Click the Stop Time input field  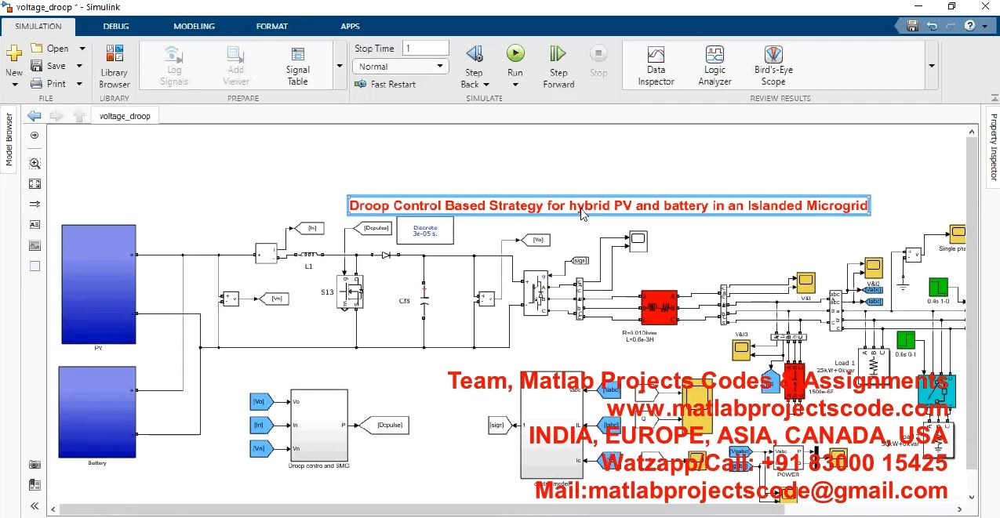point(425,49)
